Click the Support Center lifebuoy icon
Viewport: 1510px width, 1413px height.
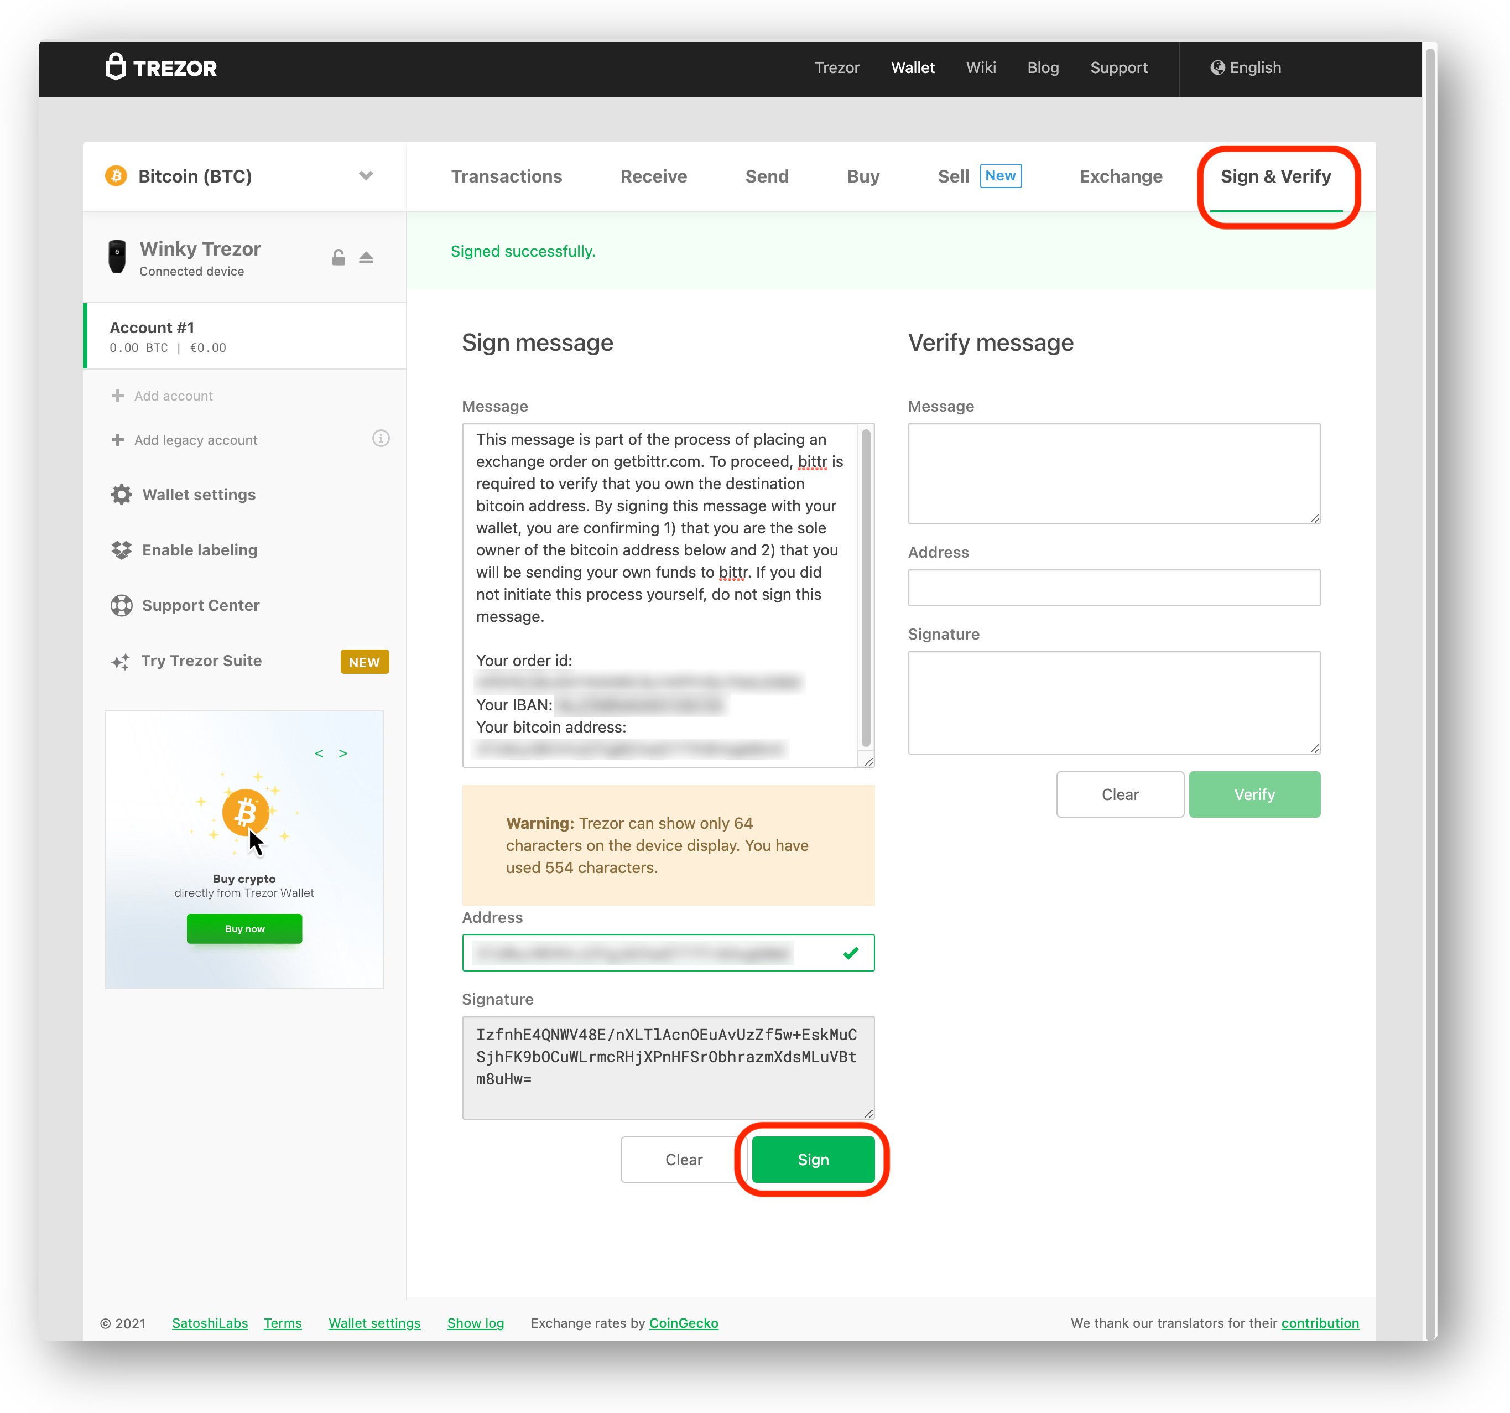click(122, 605)
